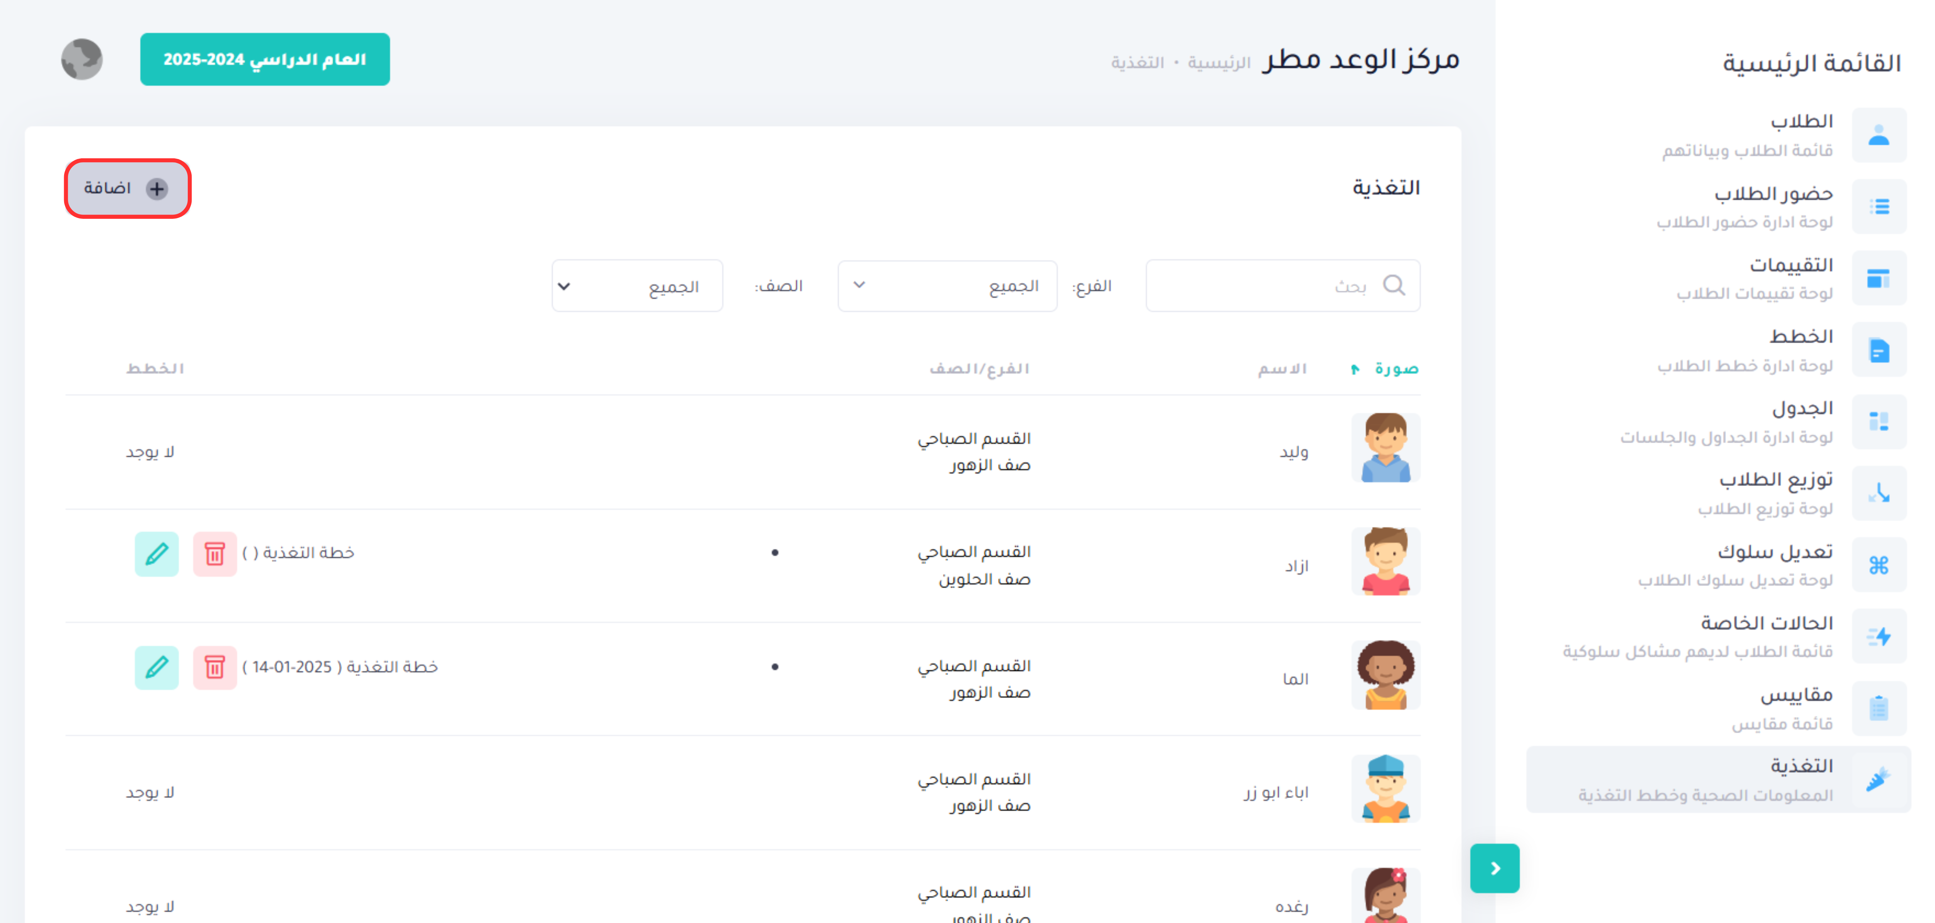The width and height of the screenshot is (1935, 923).
Task: Open الحالات الخاصة lightning icon
Action: pos(1879,636)
